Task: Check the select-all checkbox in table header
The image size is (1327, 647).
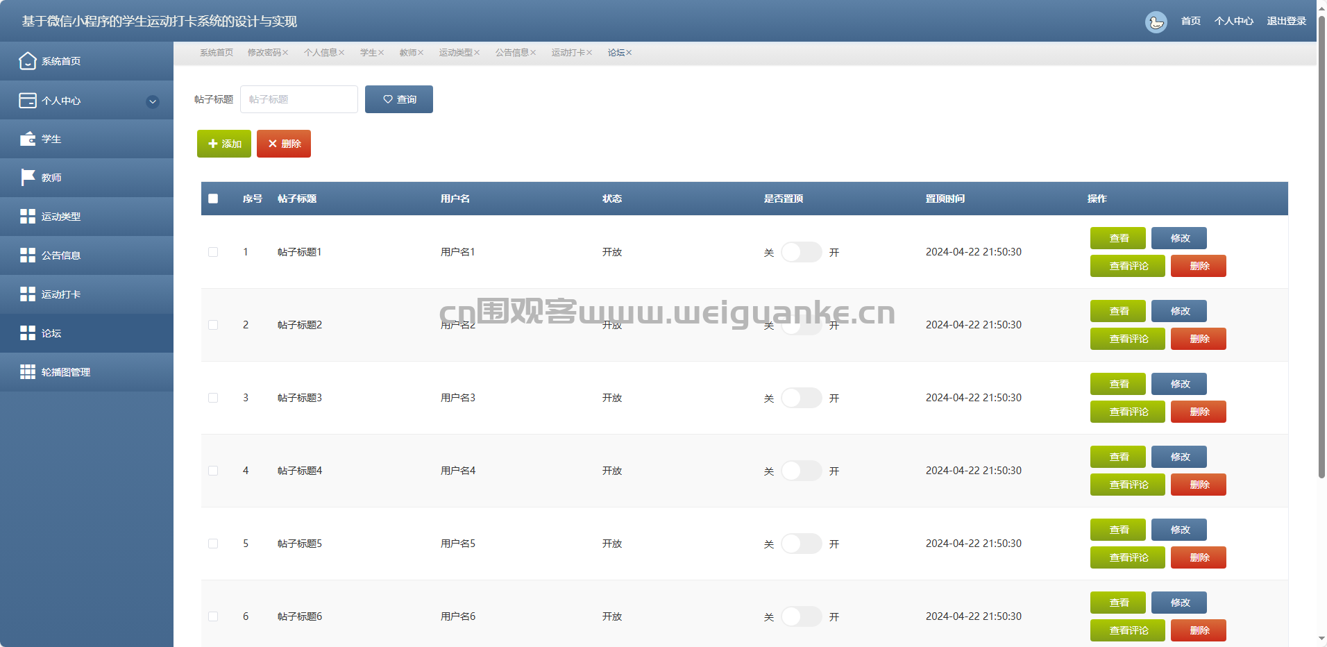Action: 213,199
